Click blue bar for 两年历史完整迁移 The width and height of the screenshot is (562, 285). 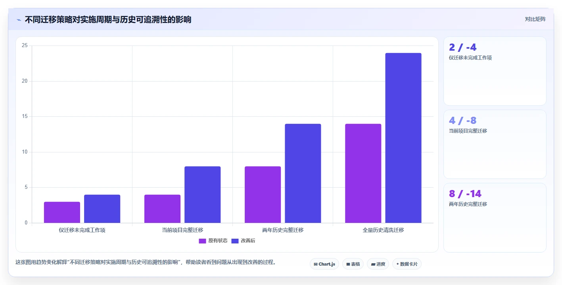tap(303, 173)
